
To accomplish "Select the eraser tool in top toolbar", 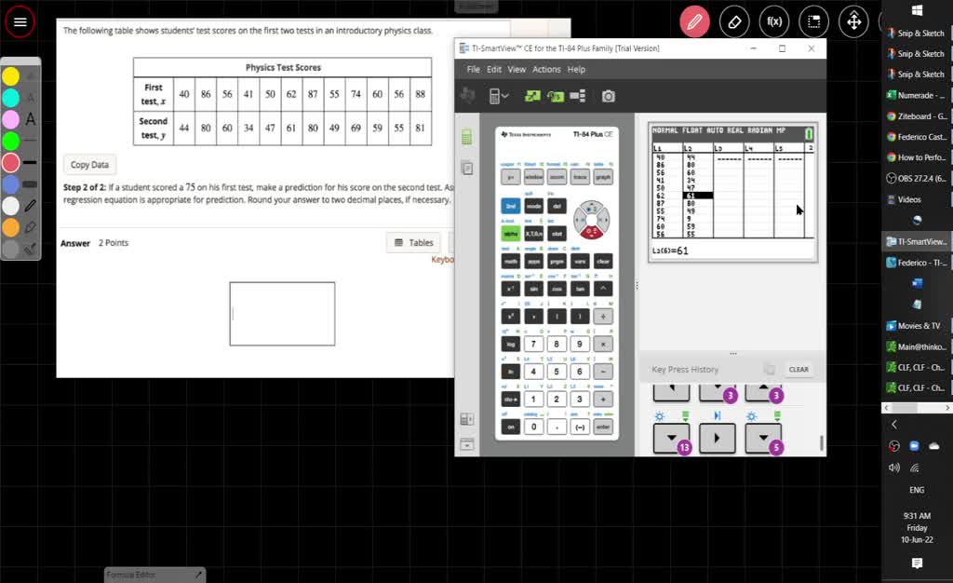I will pos(734,21).
